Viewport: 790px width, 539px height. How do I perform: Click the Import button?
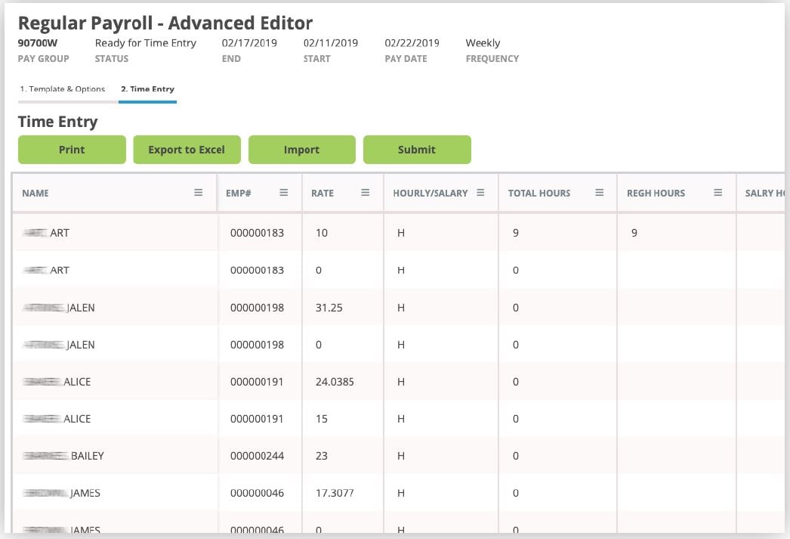tap(301, 150)
